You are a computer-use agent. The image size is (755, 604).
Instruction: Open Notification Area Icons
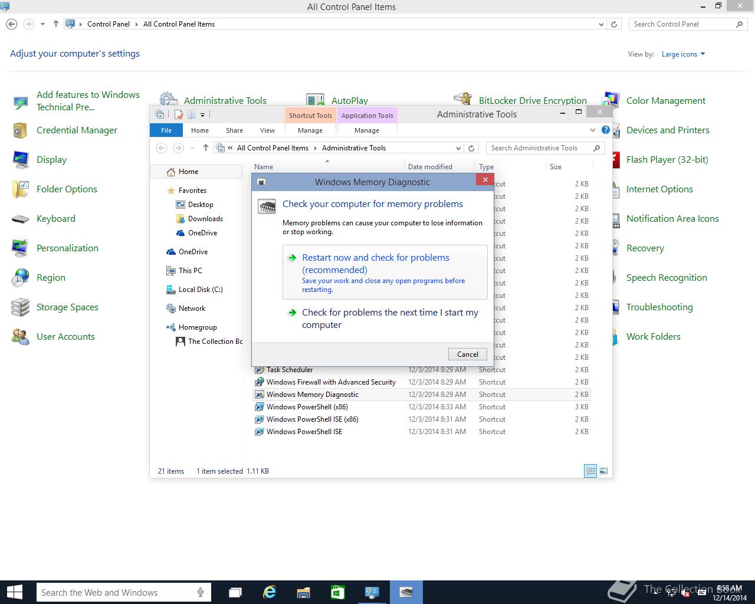[672, 219]
